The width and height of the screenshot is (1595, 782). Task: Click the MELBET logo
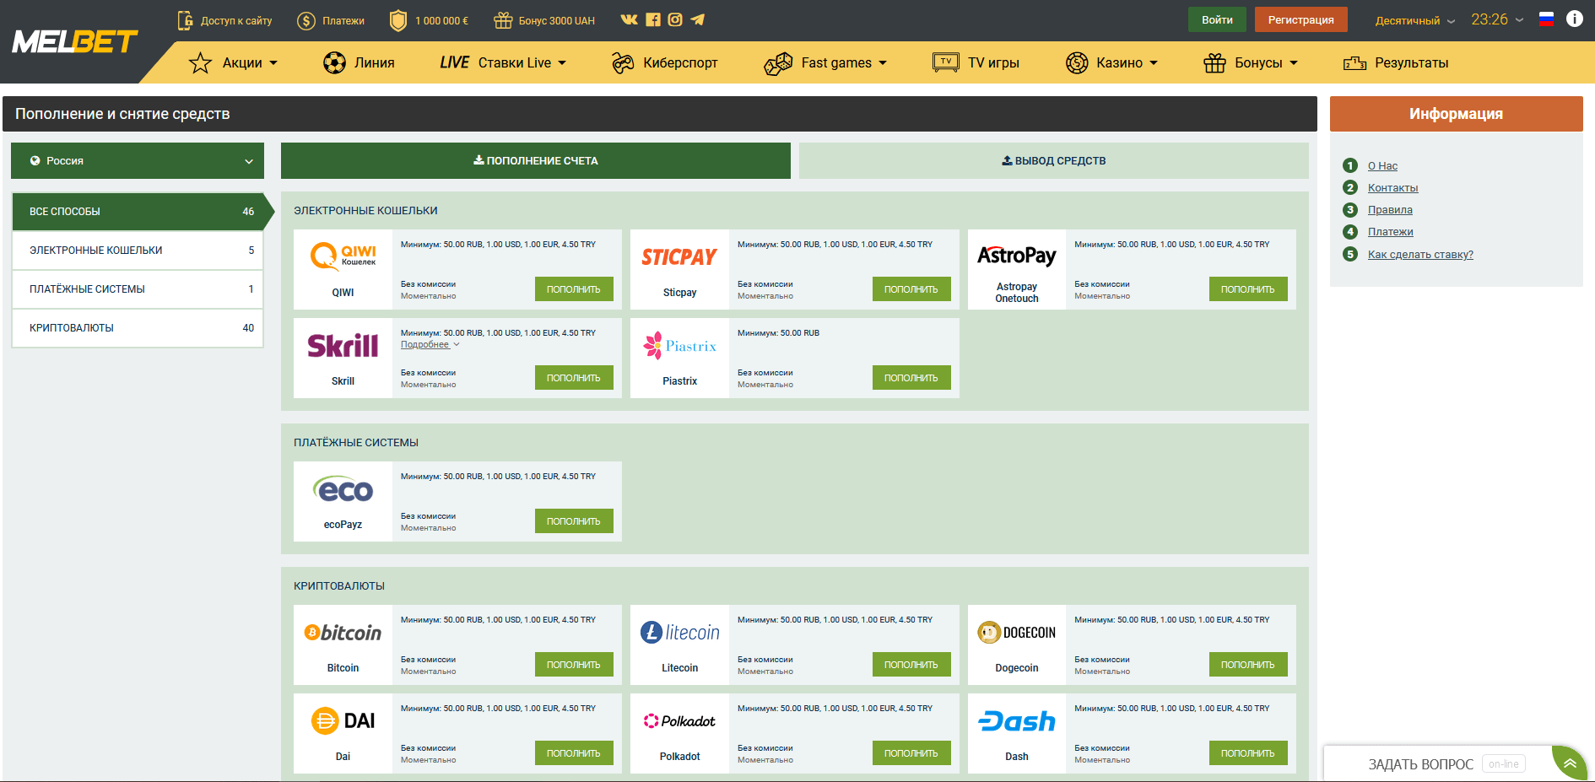74,41
